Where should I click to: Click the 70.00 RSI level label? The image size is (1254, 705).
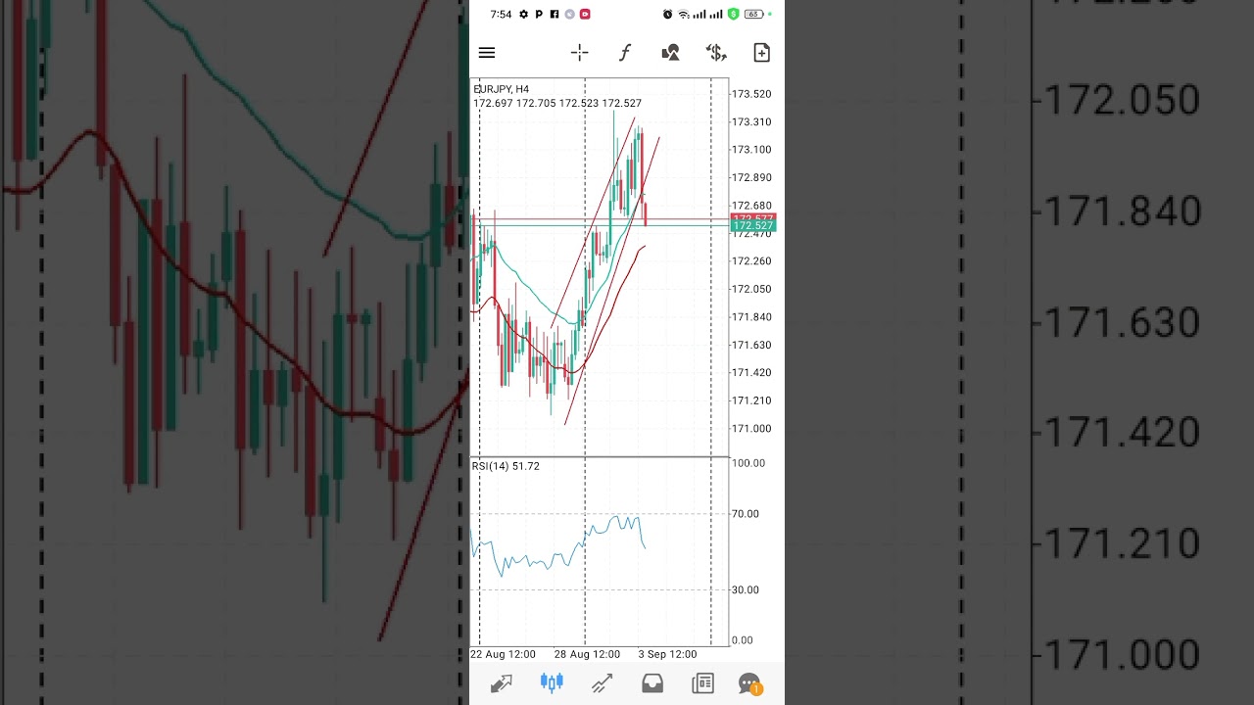(746, 513)
